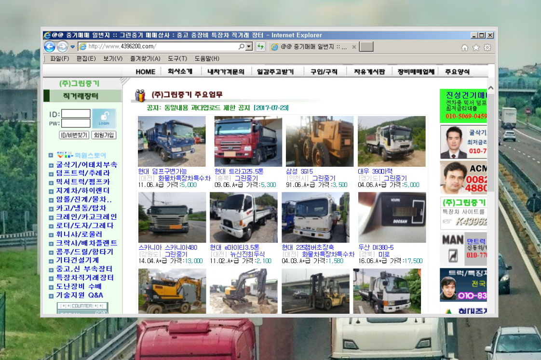Open 현대 225챔버초장축 listing title
The width and height of the screenshot is (541, 360).
click(308, 248)
